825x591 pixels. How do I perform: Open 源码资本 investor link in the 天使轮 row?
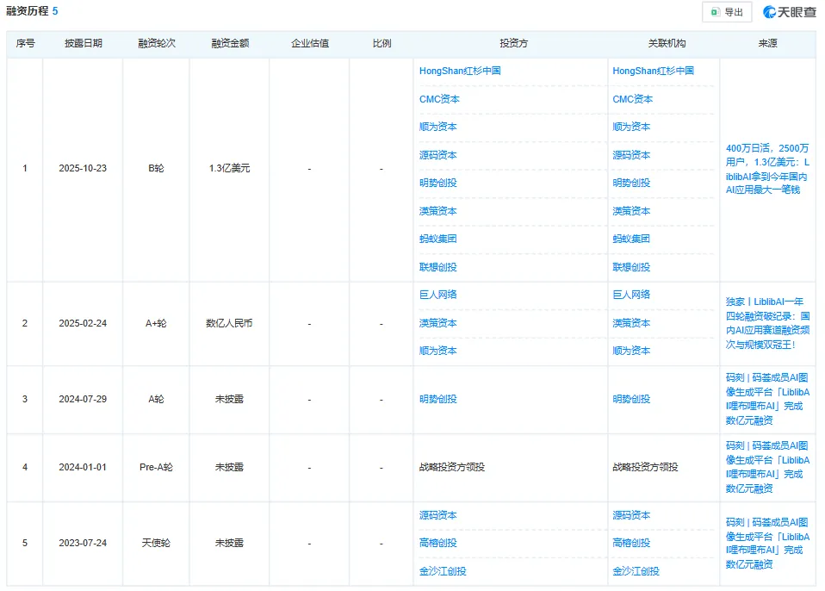[x=437, y=516]
